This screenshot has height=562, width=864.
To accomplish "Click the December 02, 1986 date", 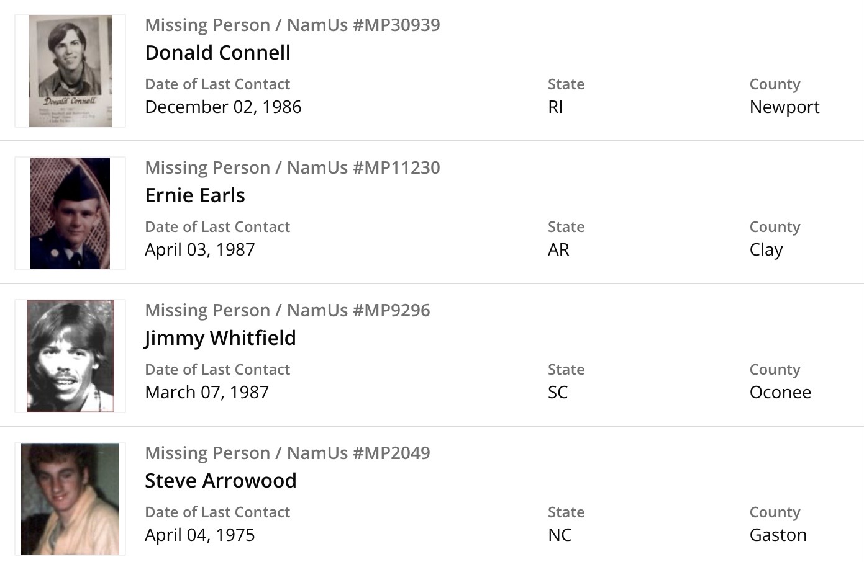I will pos(223,107).
